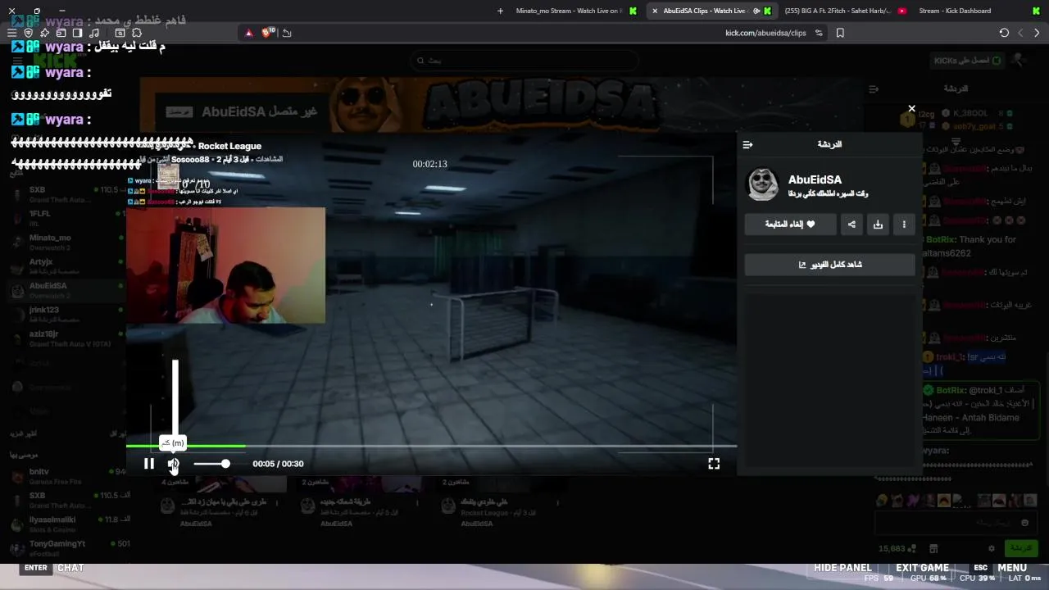Collapse the clip chat side panel

coord(747,144)
